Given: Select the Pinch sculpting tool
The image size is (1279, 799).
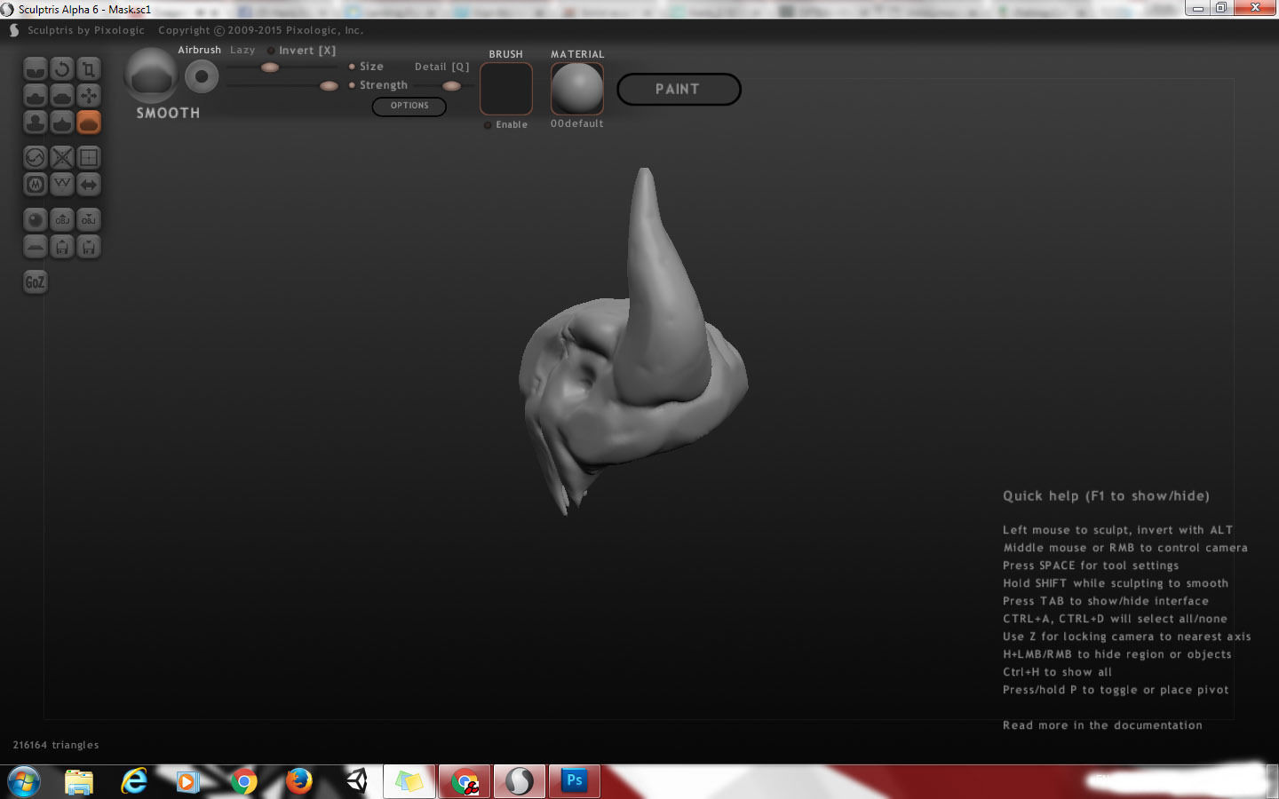Looking at the screenshot, I should tap(62, 122).
